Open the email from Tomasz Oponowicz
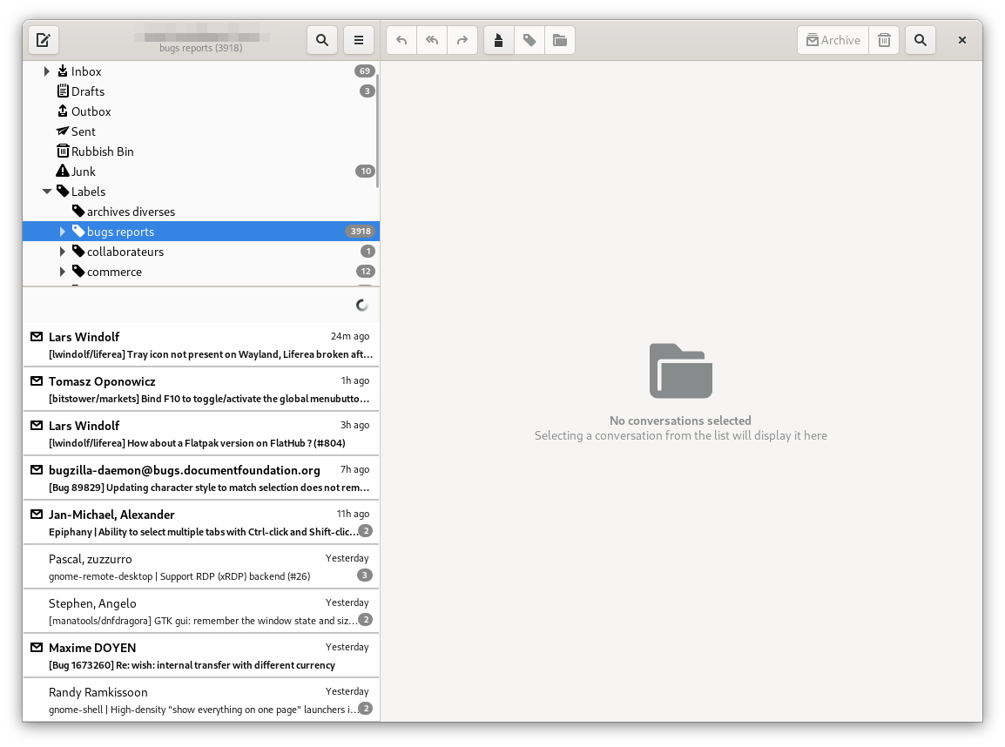The image size is (1005, 747). pyautogui.click(x=200, y=390)
